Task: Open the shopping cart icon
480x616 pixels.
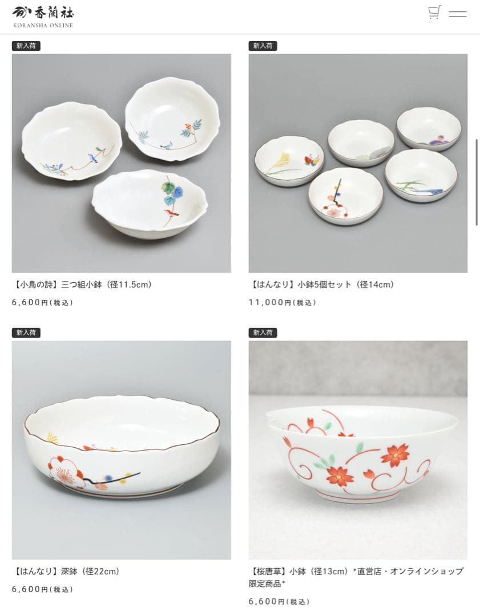Action: (434, 12)
